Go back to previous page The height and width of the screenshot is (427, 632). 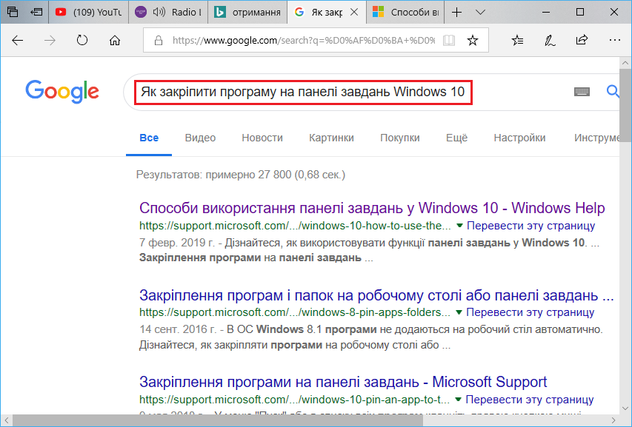pyautogui.click(x=17, y=40)
